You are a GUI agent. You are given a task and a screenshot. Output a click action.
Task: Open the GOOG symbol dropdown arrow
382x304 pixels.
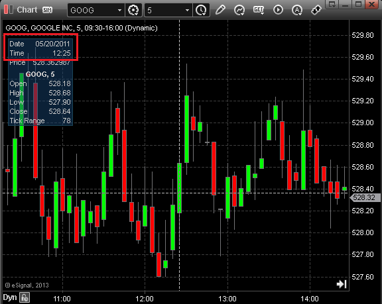[x=119, y=10]
